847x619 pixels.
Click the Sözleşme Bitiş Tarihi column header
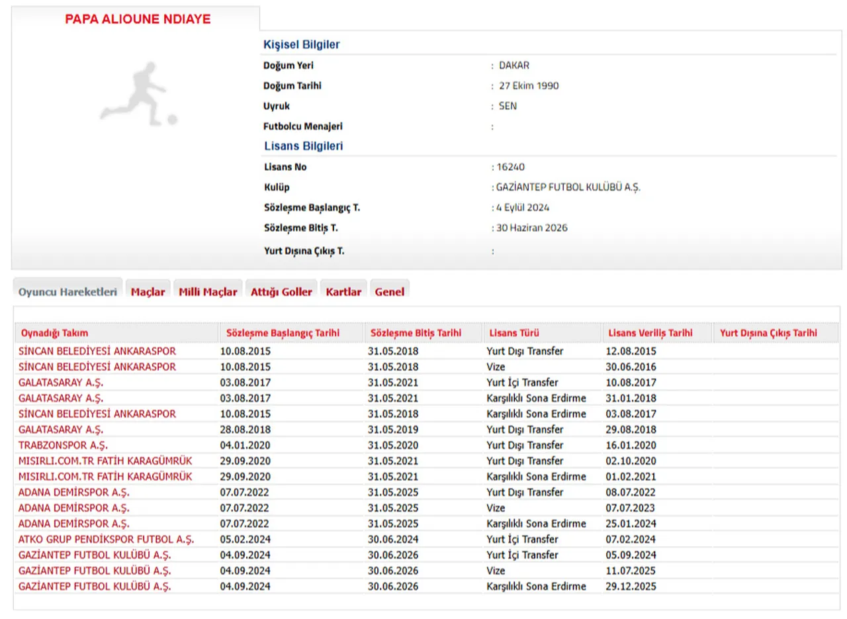[416, 333]
